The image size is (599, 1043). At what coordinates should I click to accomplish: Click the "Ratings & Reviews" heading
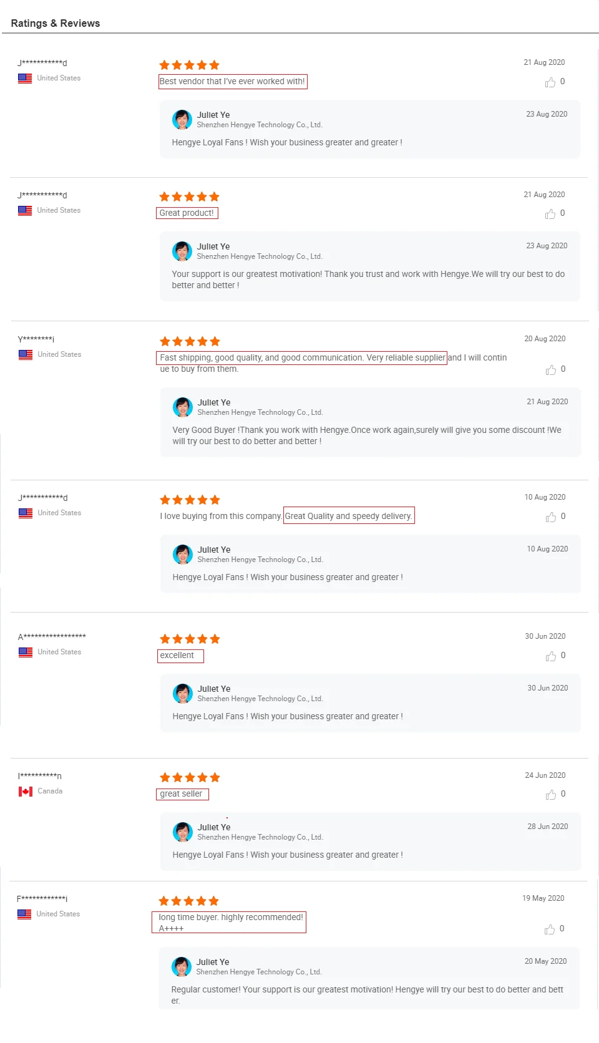56,24
